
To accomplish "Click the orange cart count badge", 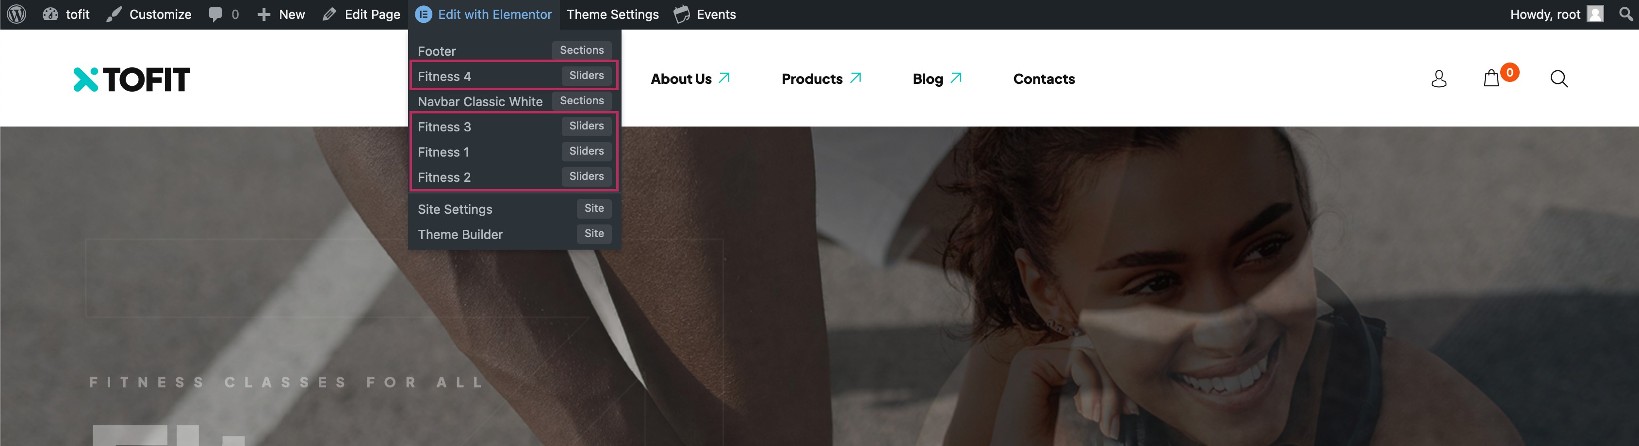I will click(x=1509, y=72).
